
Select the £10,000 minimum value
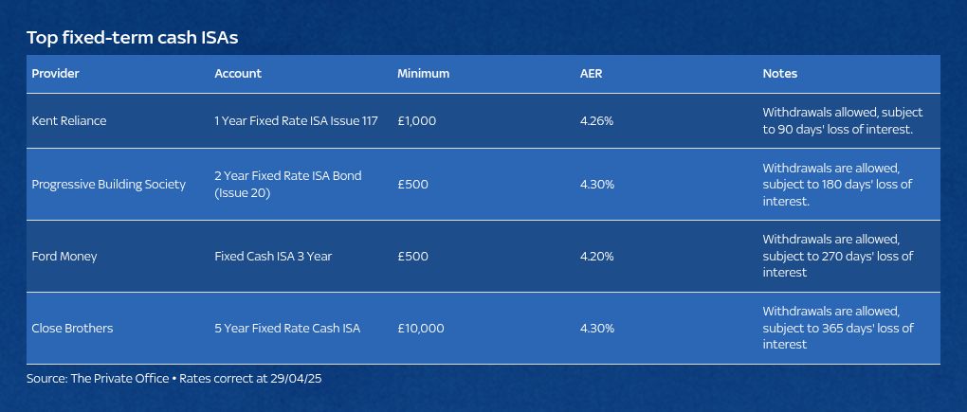point(421,329)
